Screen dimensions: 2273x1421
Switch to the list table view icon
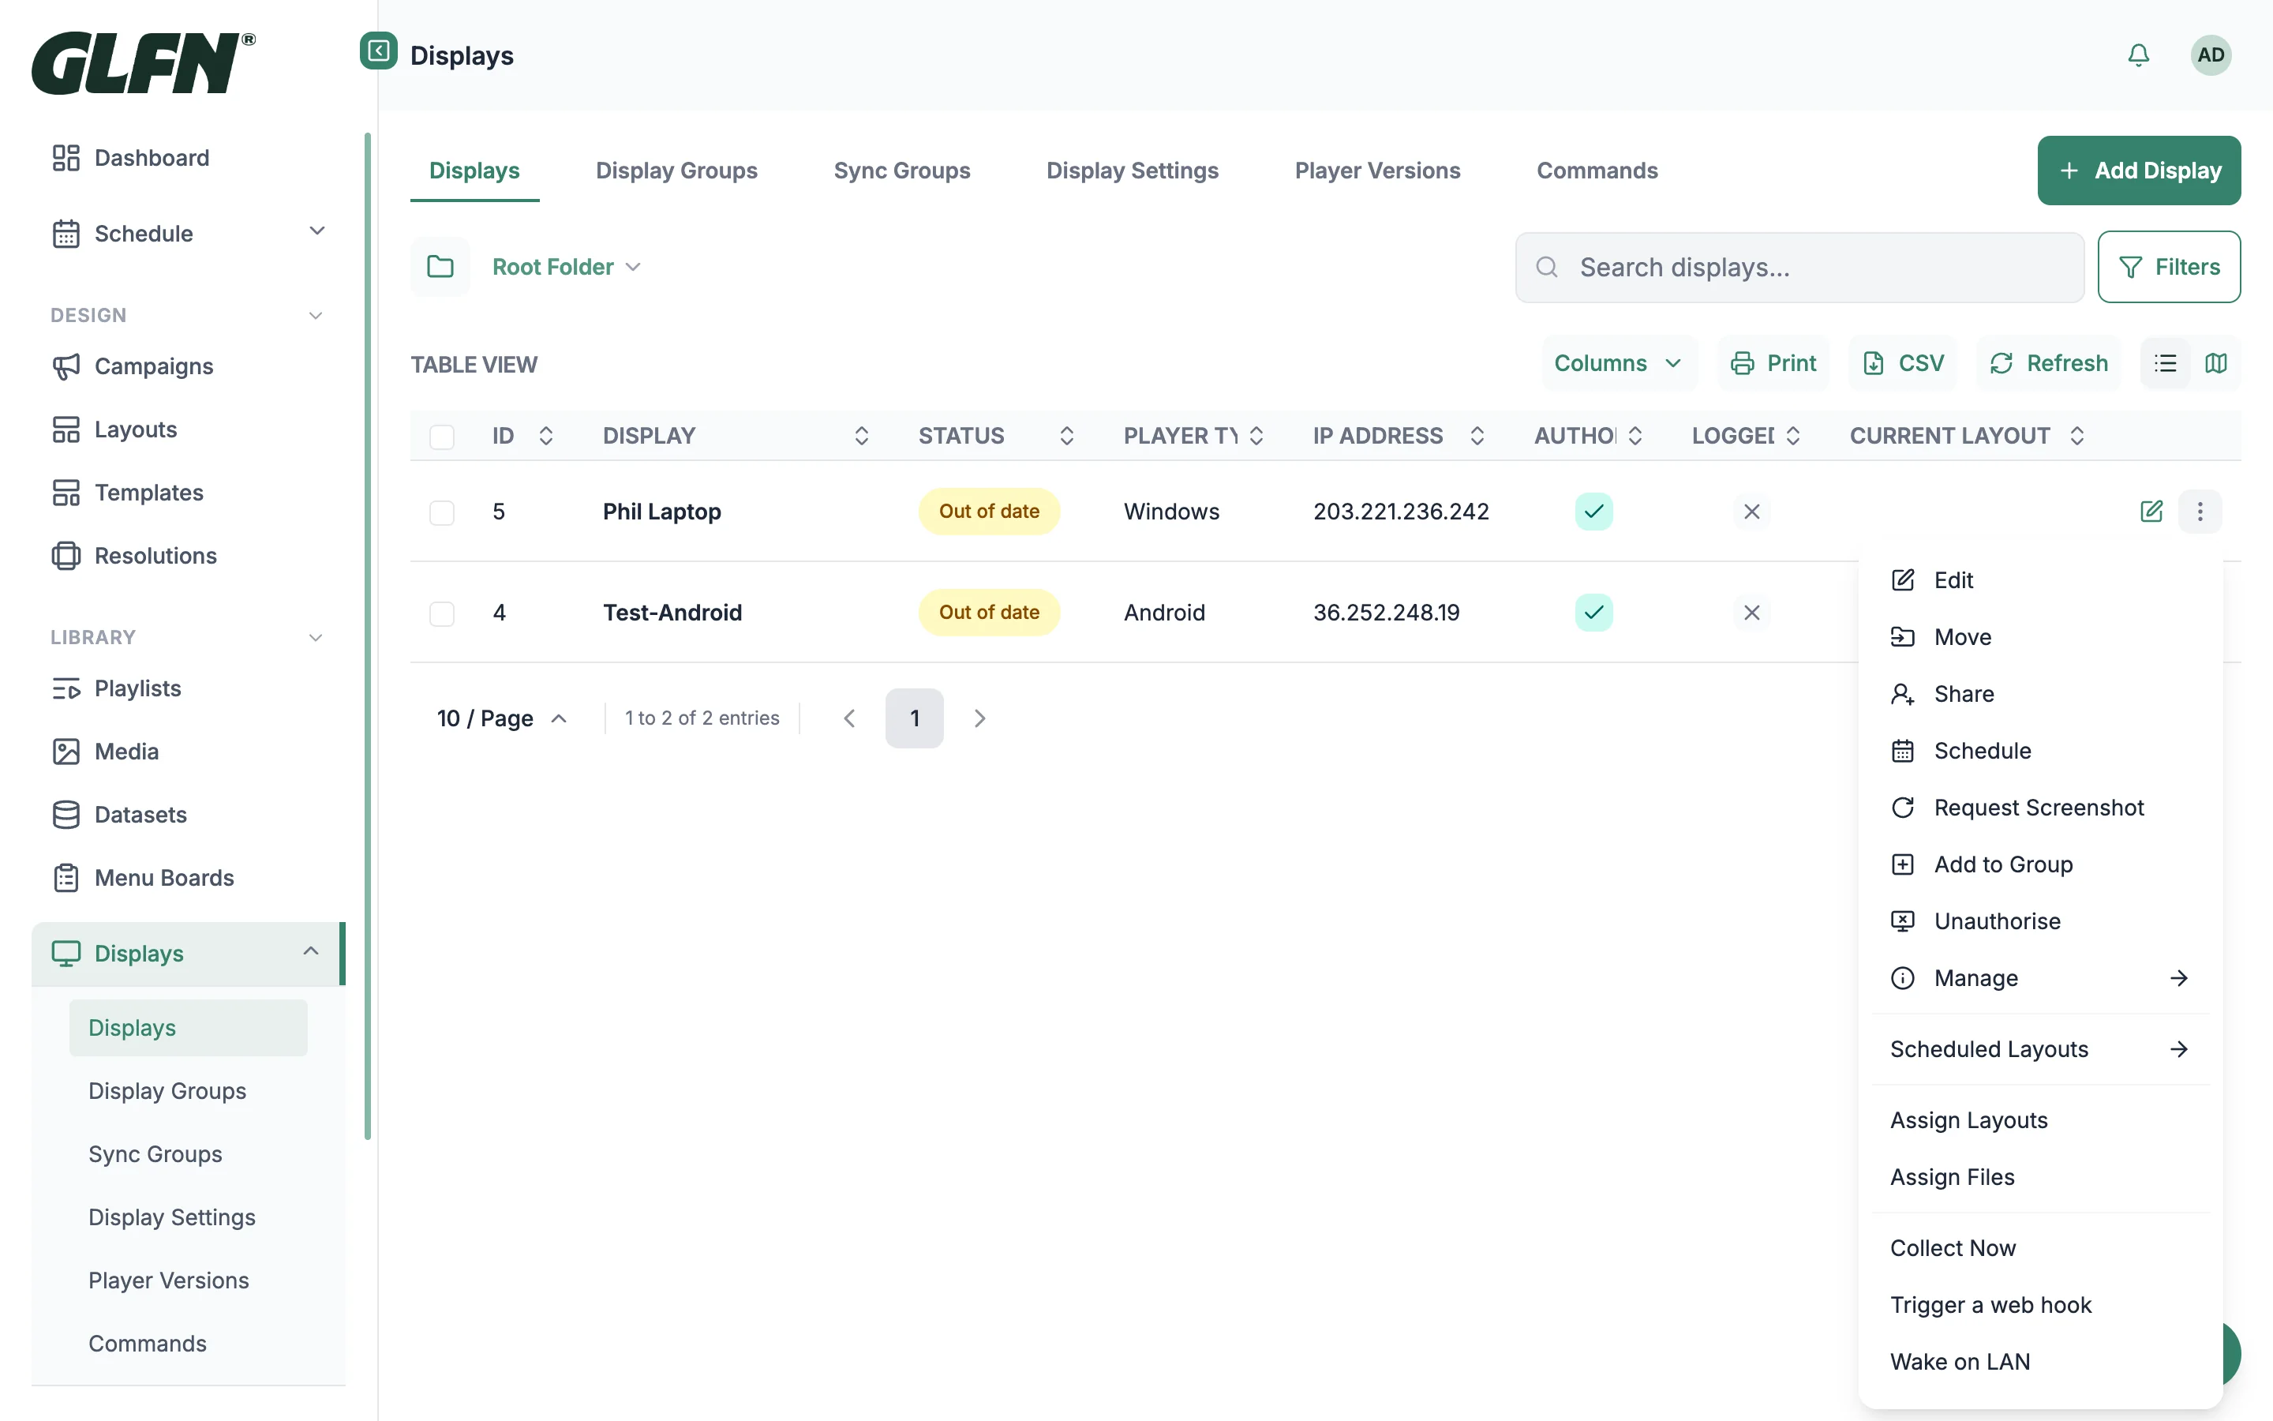click(2165, 363)
